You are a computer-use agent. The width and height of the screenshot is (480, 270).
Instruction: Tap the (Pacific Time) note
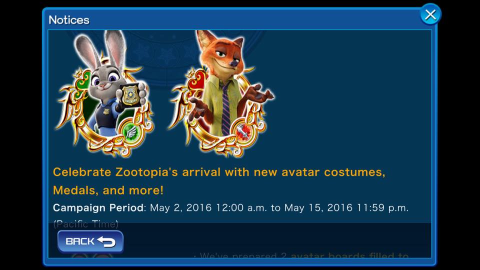pos(85,224)
